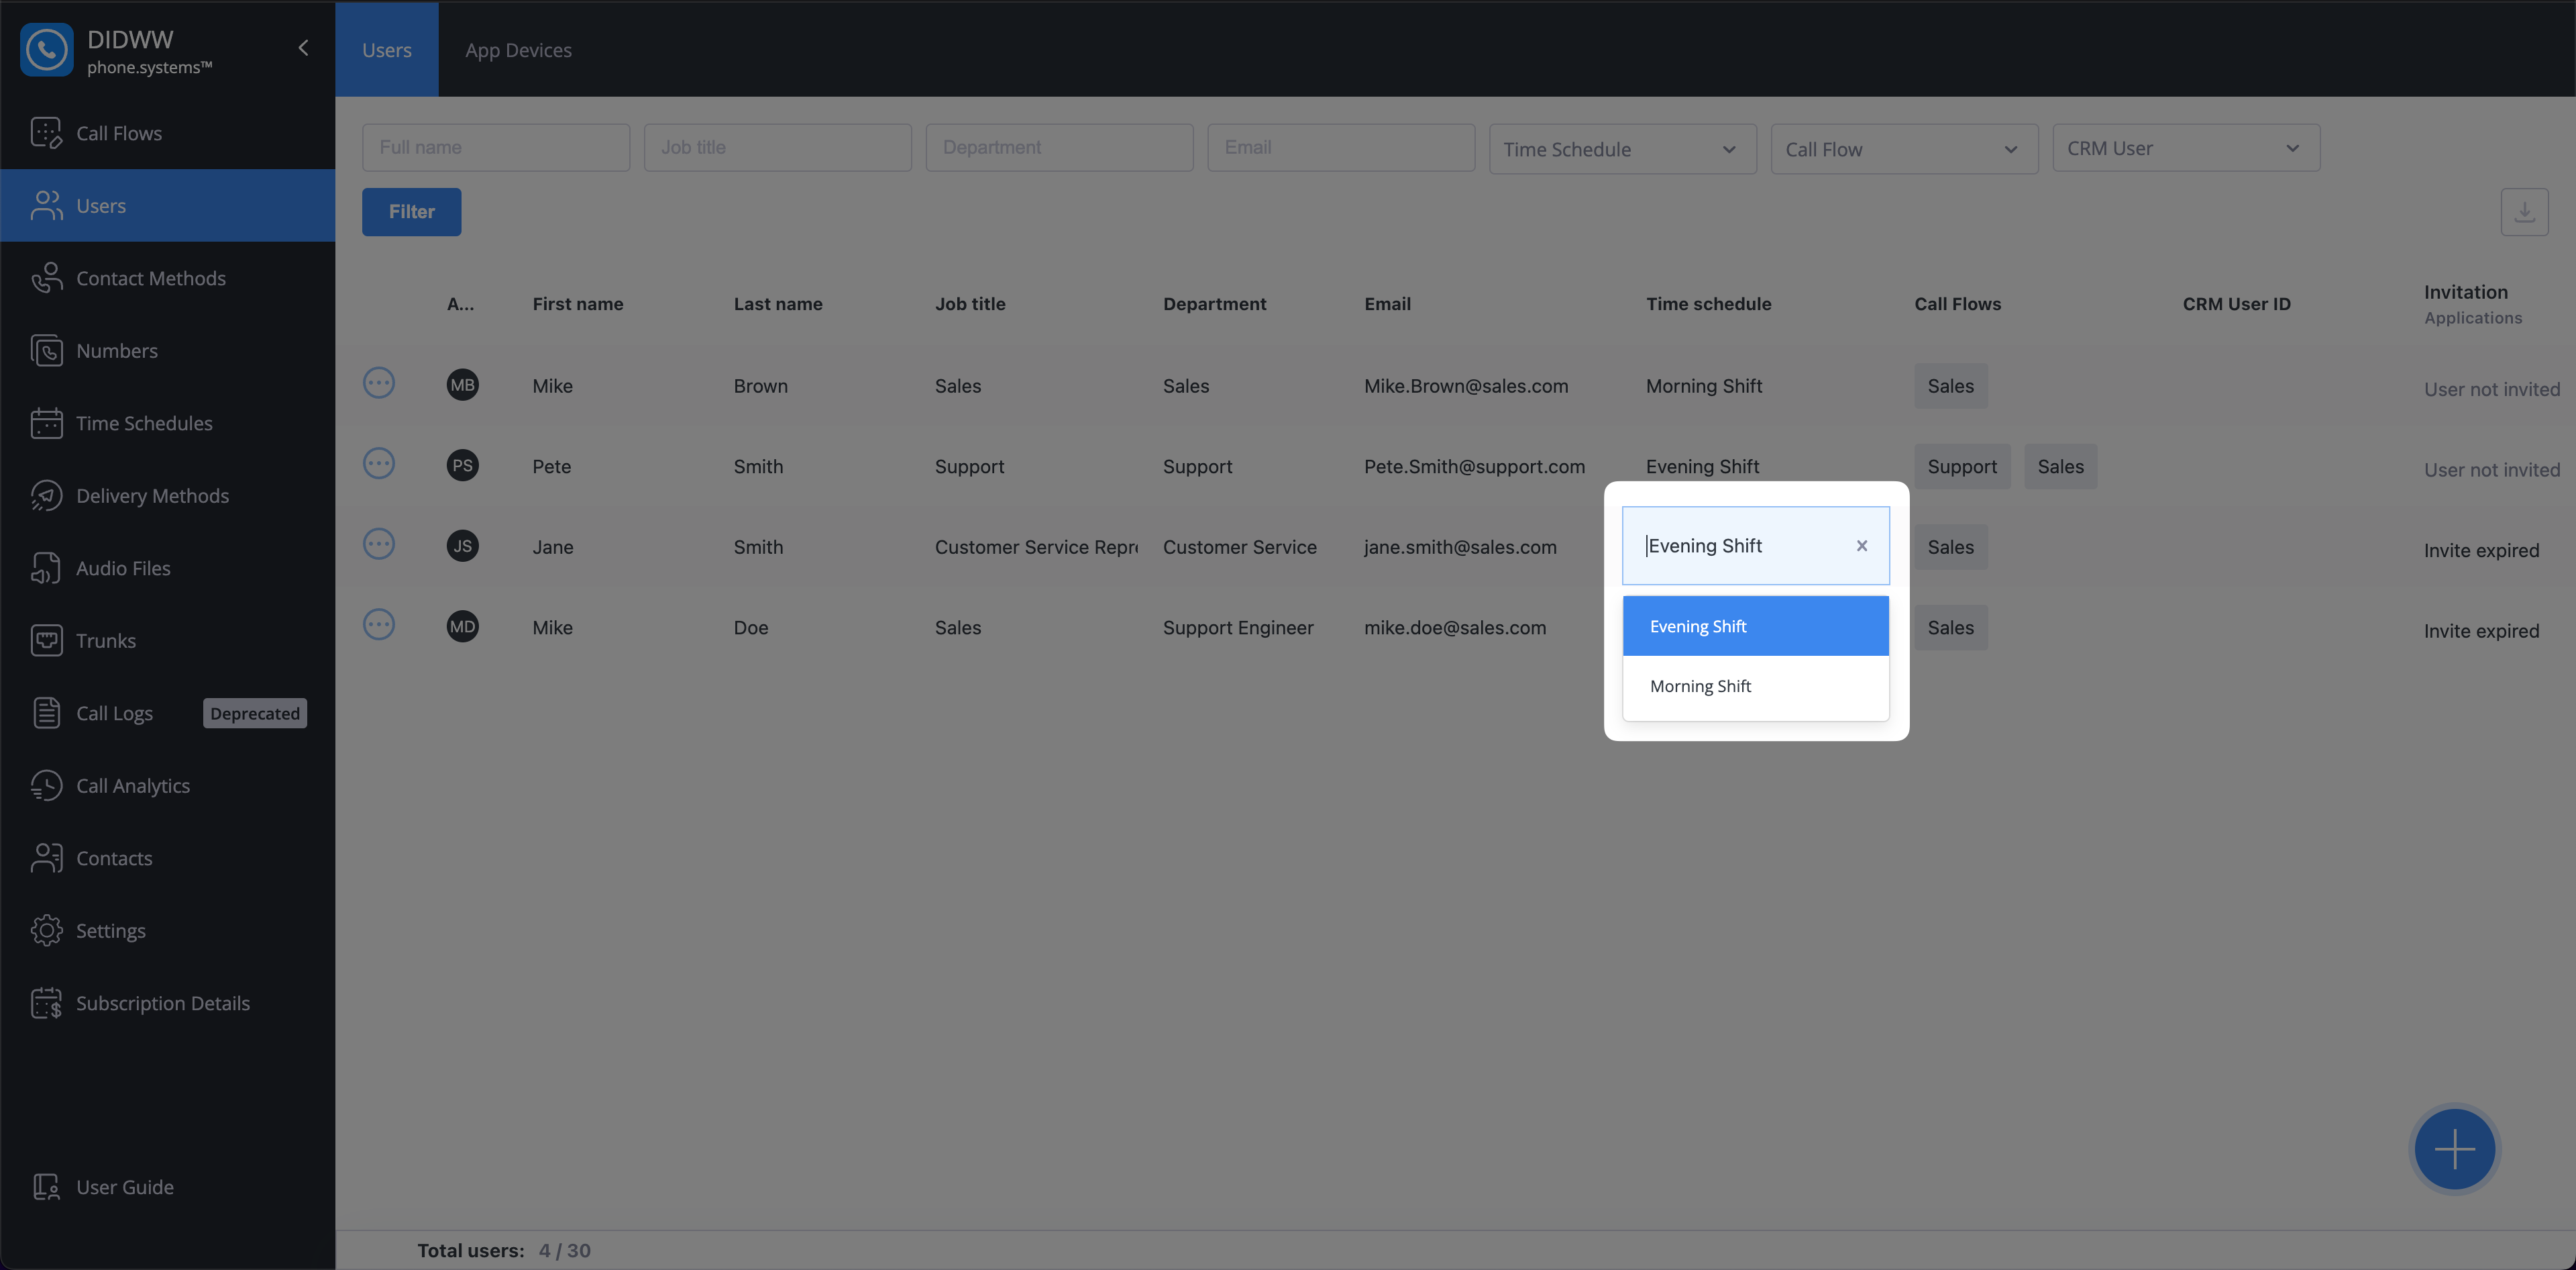Open Call Logs in sidebar
Viewport: 2576px width, 1270px height.
pos(167,714)
